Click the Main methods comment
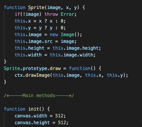 click(x=39, y=95)
